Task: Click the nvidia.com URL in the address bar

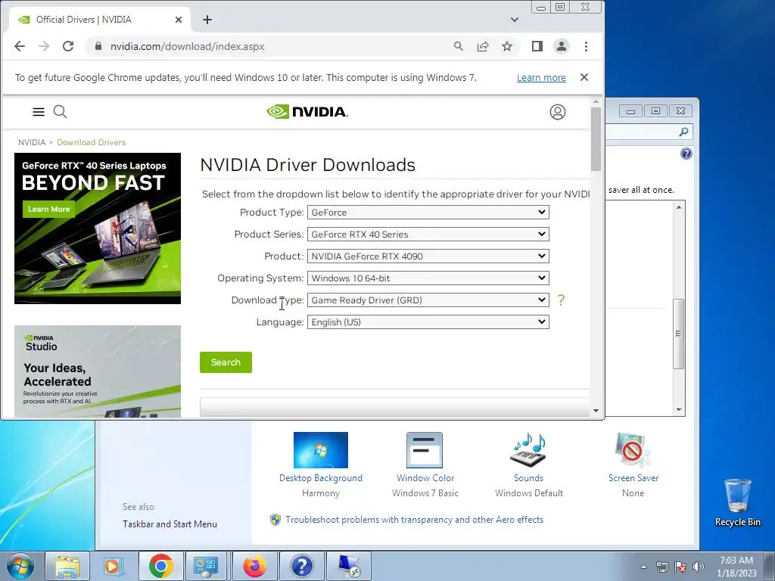Action: 188,46
